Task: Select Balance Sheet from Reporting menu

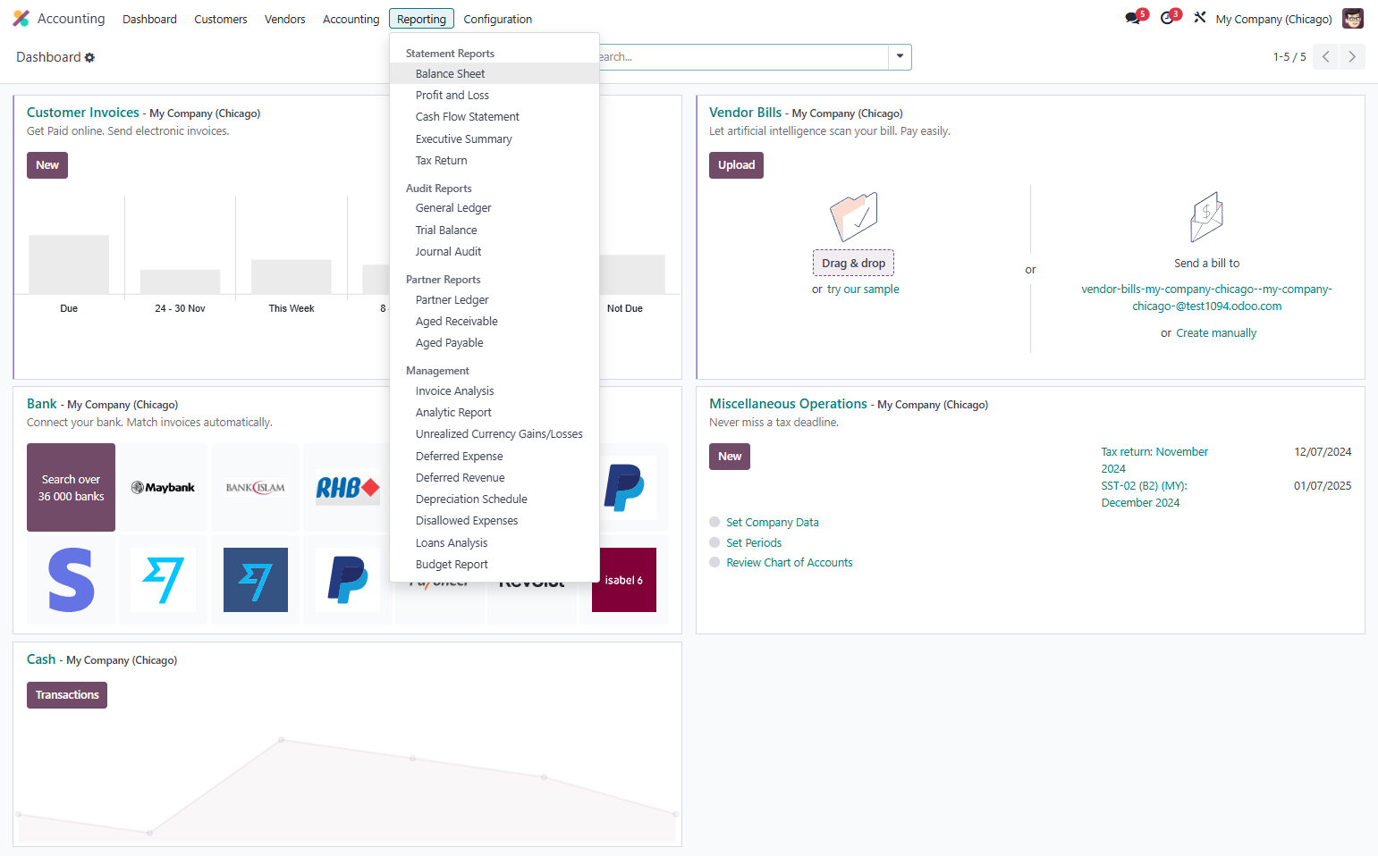Action: pyautogui.click(x=495, y=73)
